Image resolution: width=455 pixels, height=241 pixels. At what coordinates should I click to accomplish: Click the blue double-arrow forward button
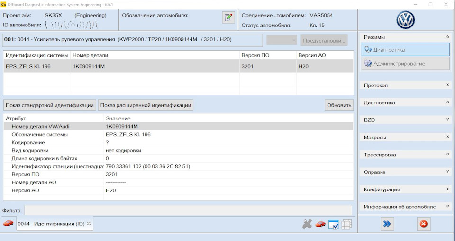[x=387, y=224]
